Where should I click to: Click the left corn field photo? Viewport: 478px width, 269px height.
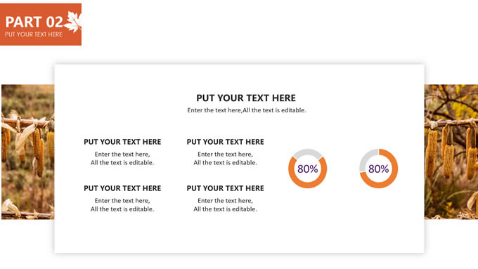coord(27,152)
